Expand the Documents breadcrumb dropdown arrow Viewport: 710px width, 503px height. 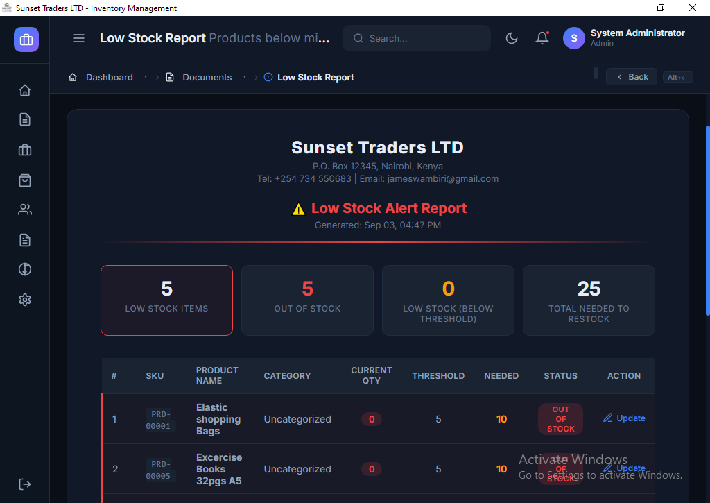(x=245, y=77)
